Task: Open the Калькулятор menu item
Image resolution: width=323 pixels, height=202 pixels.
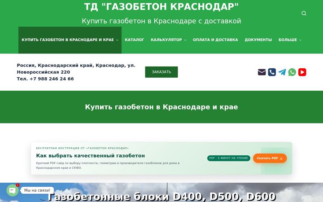Action: 166,40
